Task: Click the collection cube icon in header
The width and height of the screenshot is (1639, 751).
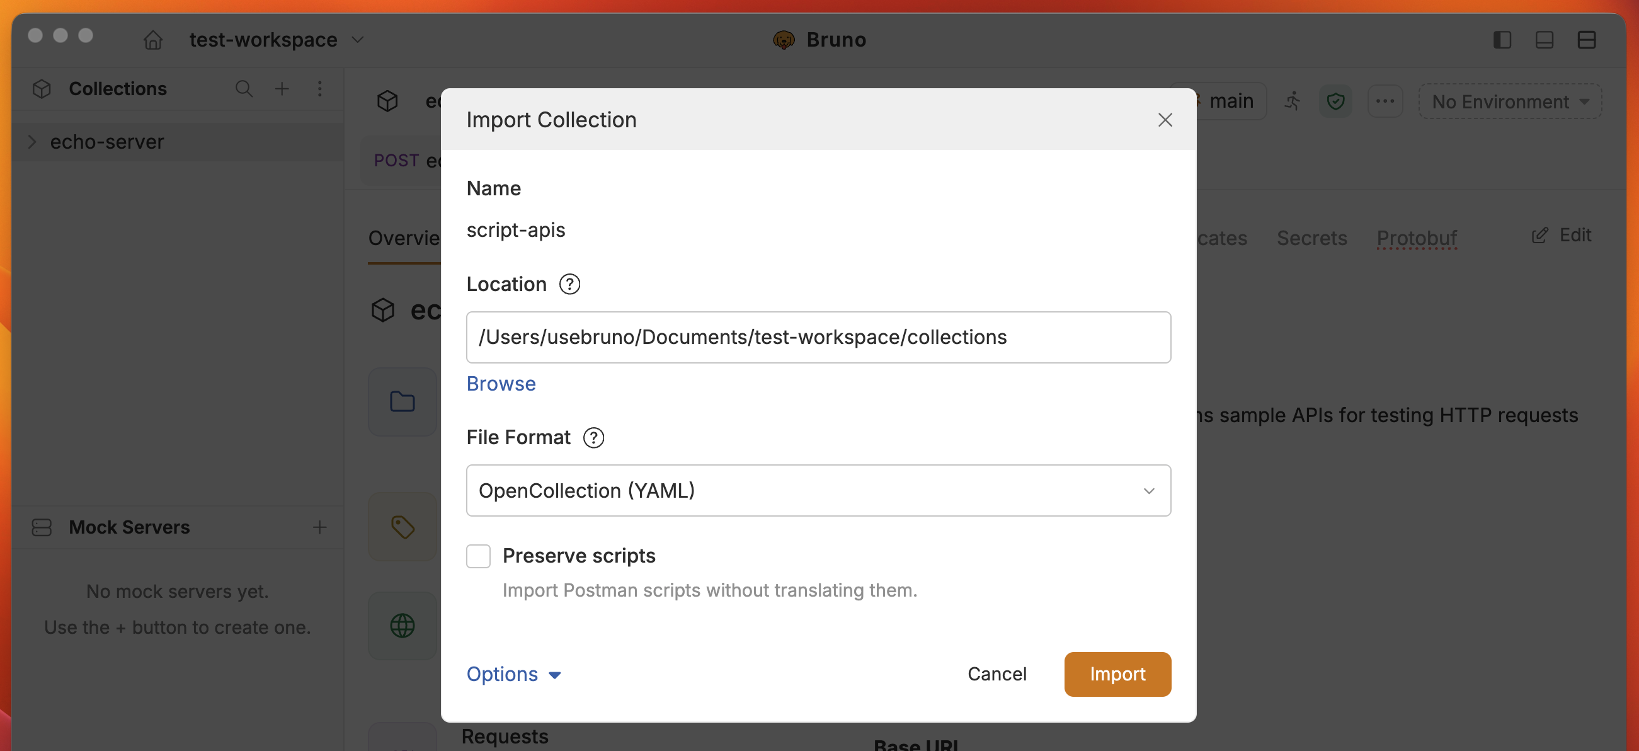Action: pos(387,101)
